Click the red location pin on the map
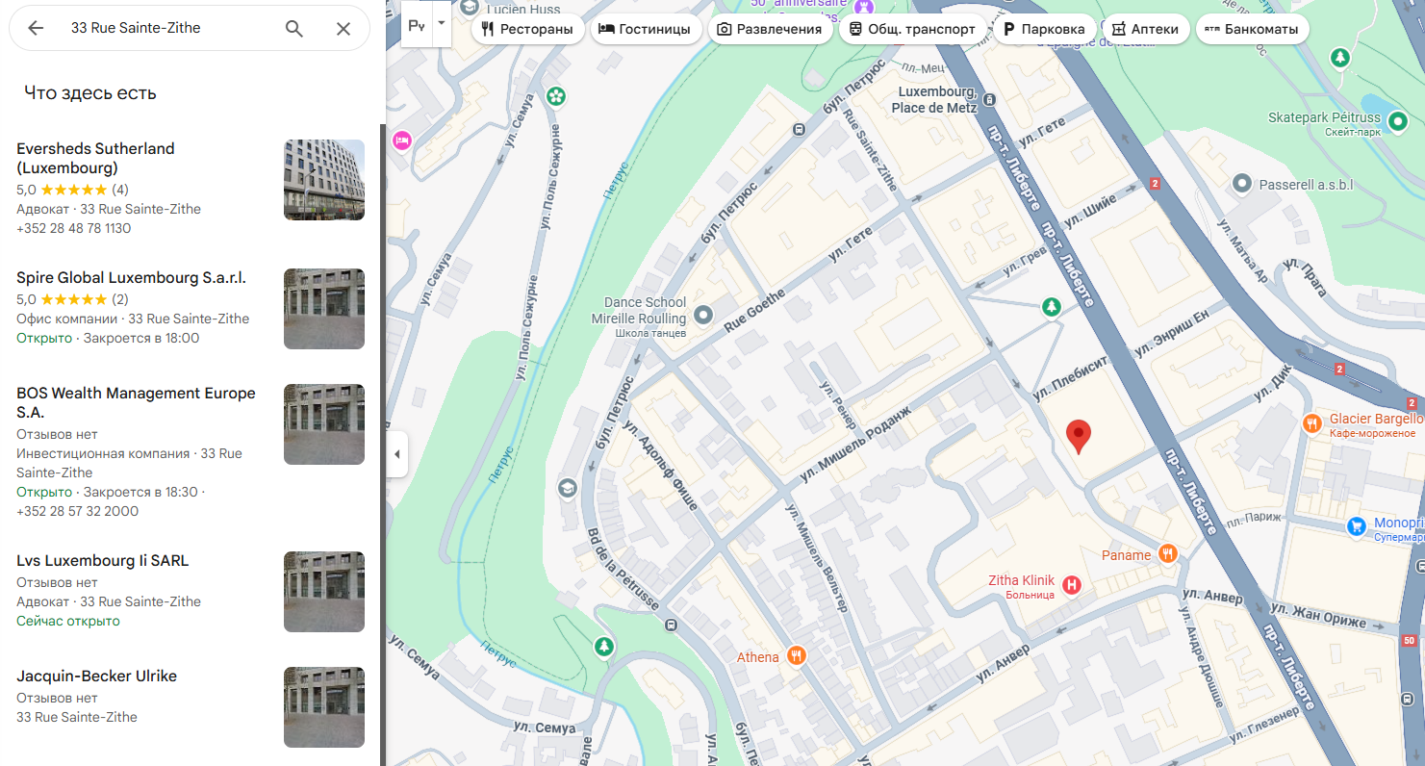This screenshot has width=1425, height=766. tap(1080, 437)
